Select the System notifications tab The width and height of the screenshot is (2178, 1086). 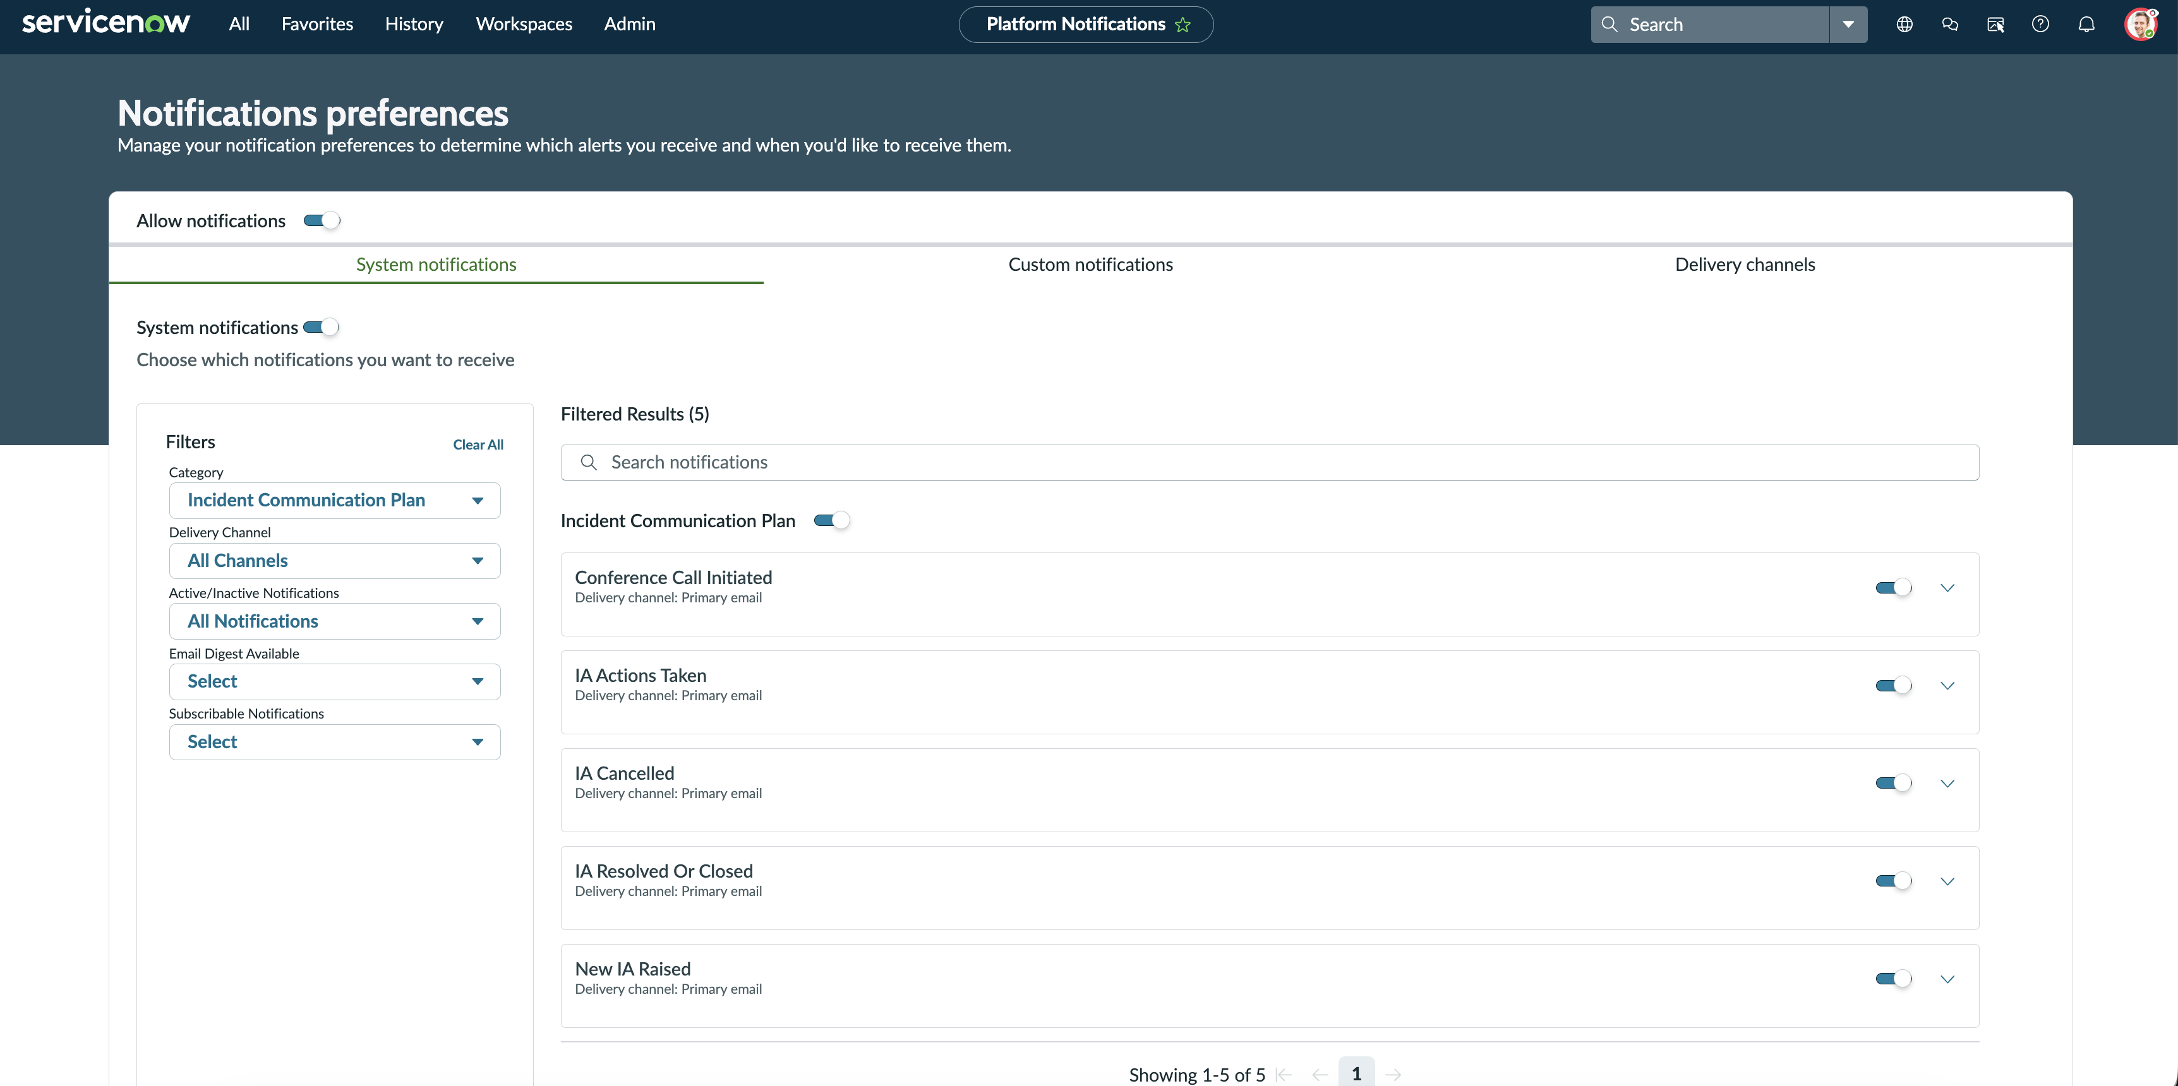tap(436, 265)
